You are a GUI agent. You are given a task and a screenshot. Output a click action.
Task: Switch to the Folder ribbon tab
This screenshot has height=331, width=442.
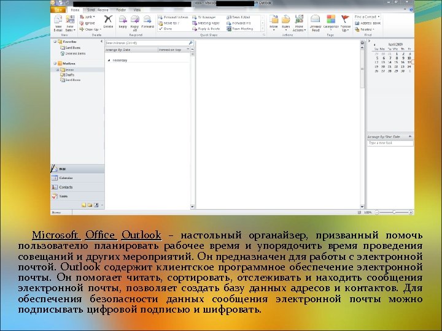coord(121,10)
